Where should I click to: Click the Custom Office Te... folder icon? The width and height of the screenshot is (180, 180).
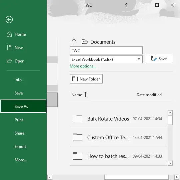point(78,137)
